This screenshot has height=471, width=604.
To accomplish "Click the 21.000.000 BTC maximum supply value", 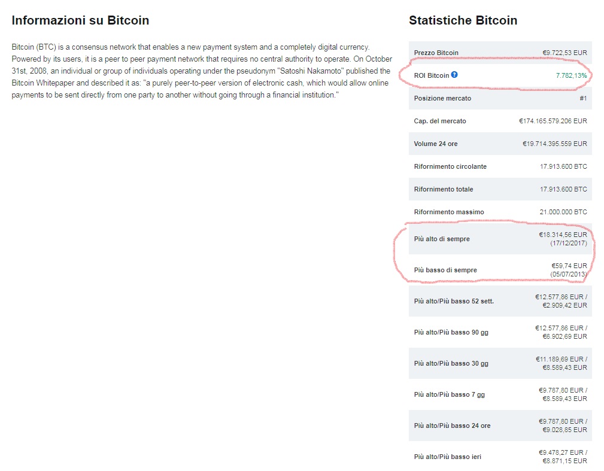I will (x=563, y=212).
